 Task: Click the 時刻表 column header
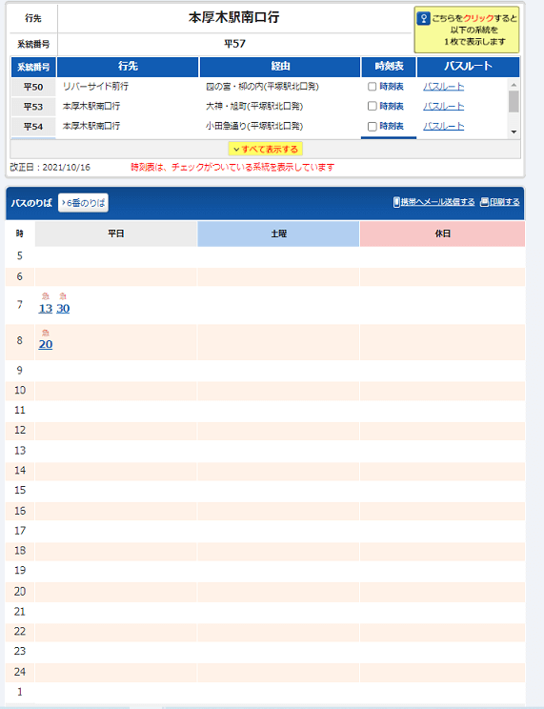[x=389, y=67]
